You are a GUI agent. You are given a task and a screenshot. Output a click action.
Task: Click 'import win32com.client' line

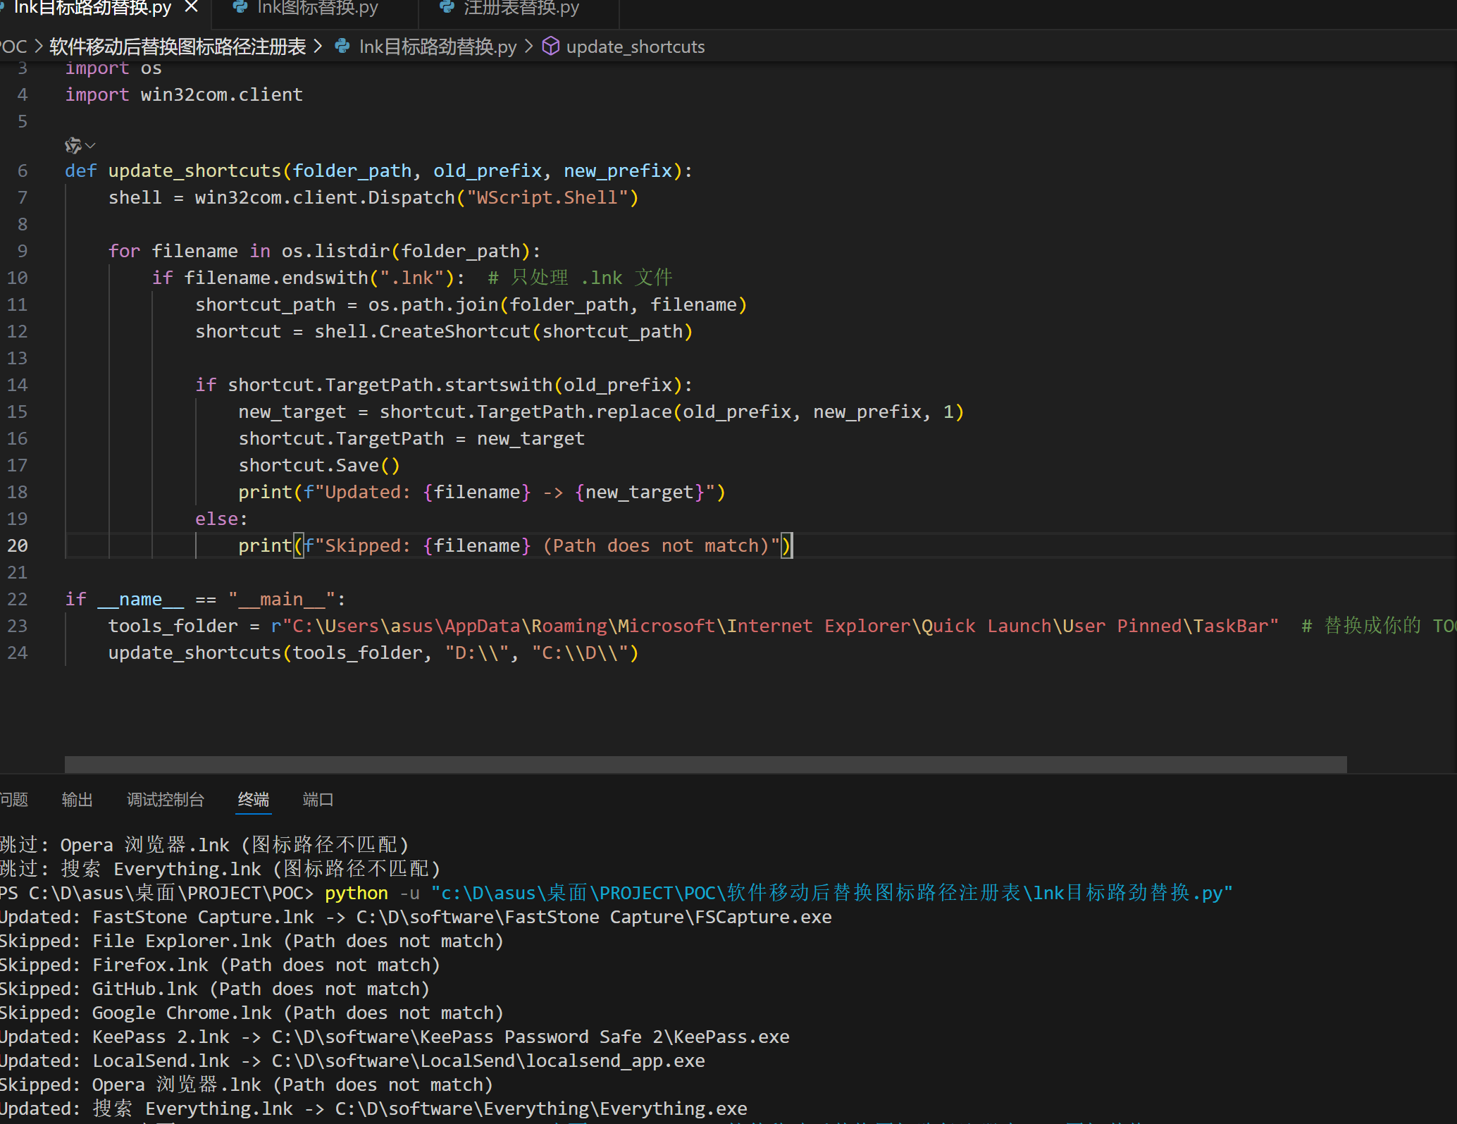[x=184, y=94]
